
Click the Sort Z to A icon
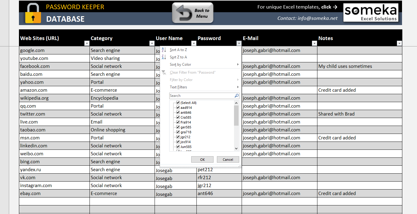[x=164, y=57]
